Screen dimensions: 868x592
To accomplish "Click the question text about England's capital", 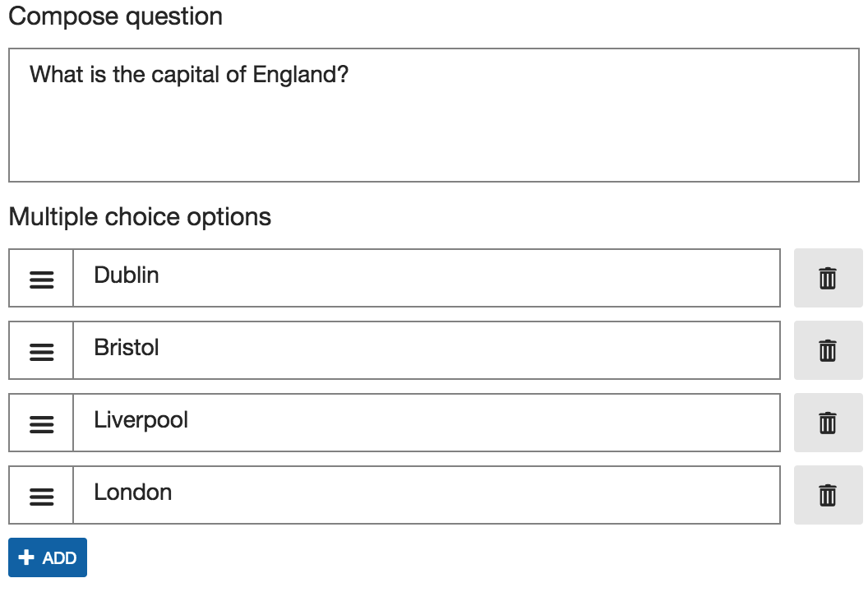I will tap(189, 75).
